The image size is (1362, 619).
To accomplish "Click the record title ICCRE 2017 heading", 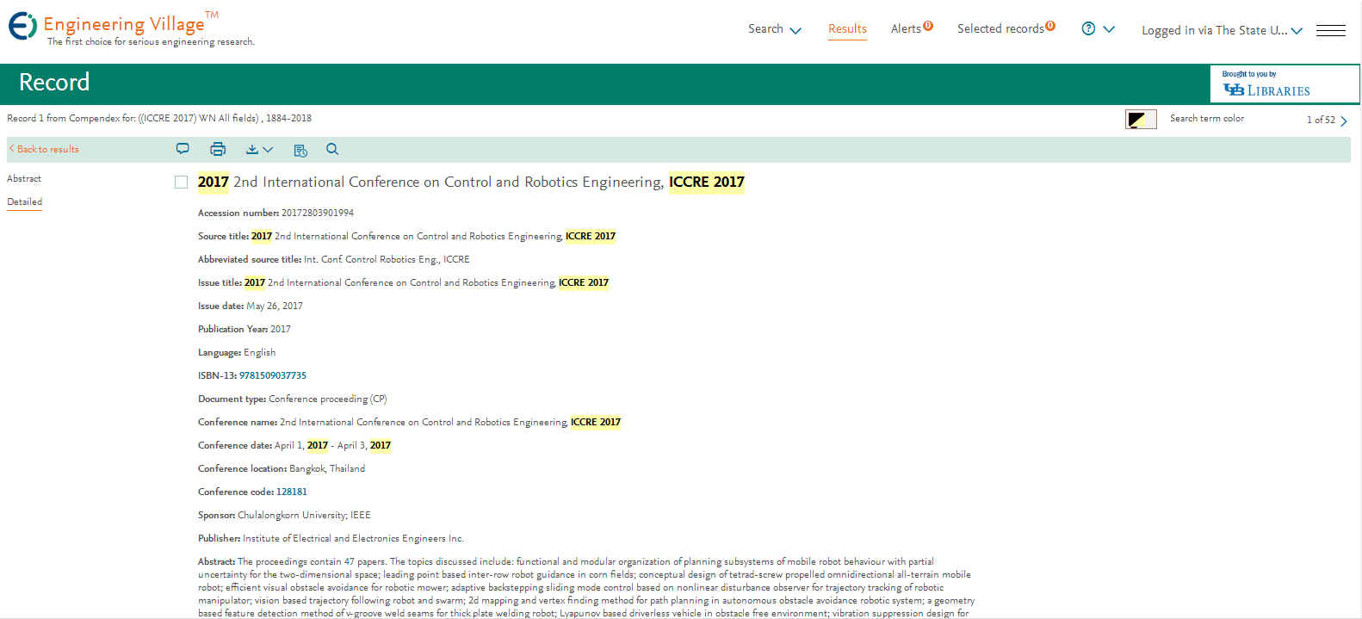I will pyautogui.click(x=471, y=182).
